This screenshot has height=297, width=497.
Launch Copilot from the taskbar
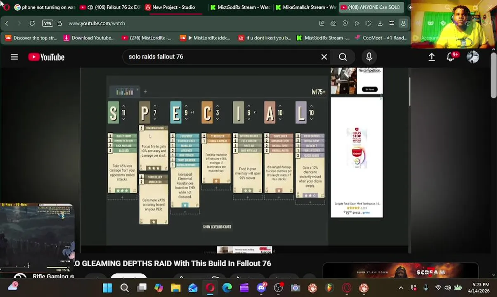[x=159, y=288]
